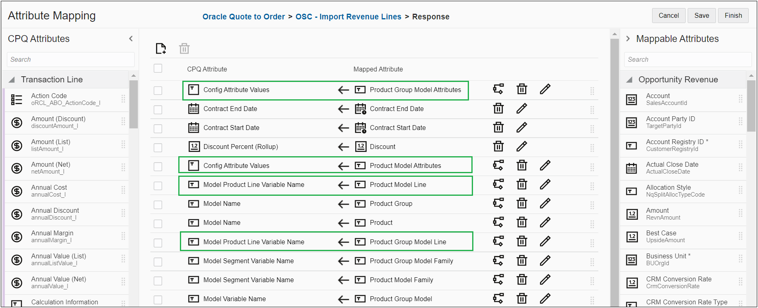Collapse the CPQ Attributes panel

coord(131,39)
